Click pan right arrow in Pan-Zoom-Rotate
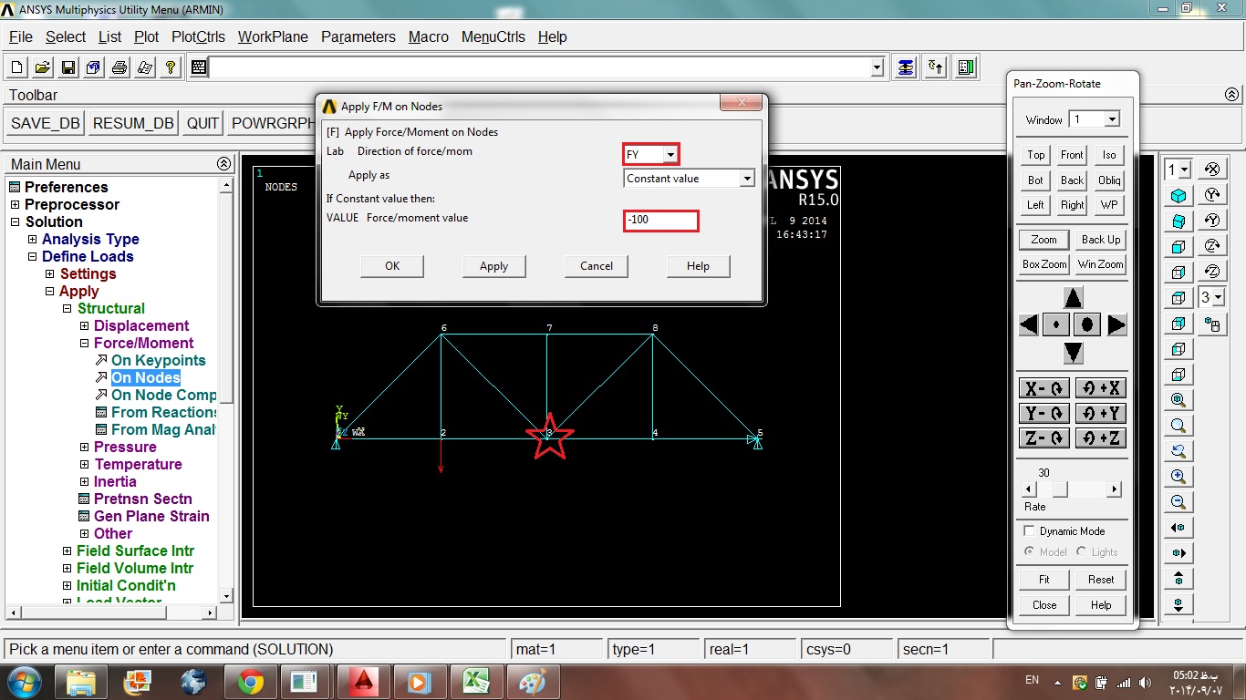This screenshot has height=700, width=1246. [x=1116, y=324]
